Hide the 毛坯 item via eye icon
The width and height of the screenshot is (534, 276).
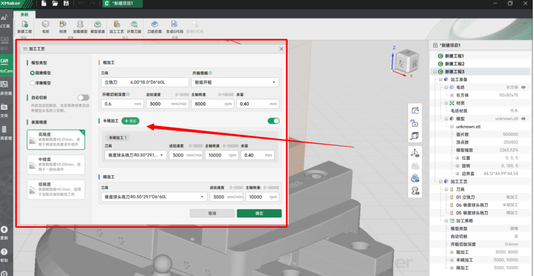click(x=523, y=86)
